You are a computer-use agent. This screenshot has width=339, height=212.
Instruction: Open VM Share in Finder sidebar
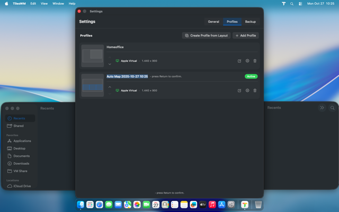coord(20,171)
